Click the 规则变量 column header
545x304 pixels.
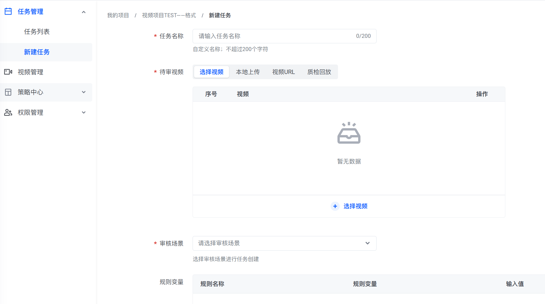point(365,284)
